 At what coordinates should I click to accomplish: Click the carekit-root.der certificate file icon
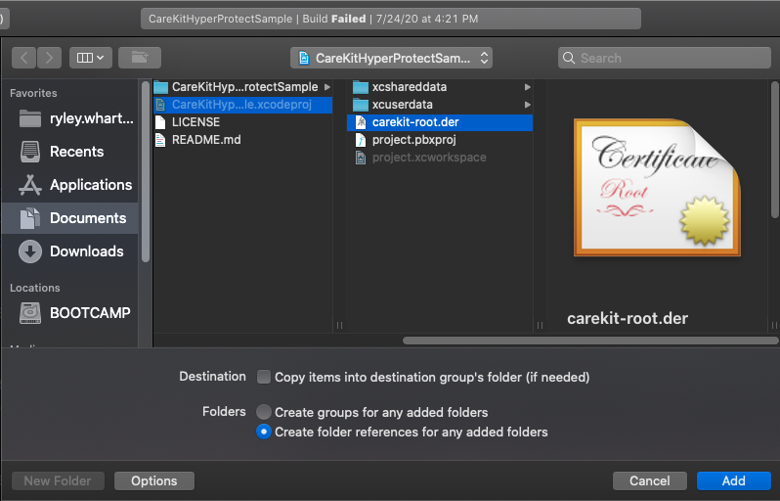click(x=361, y=122)
